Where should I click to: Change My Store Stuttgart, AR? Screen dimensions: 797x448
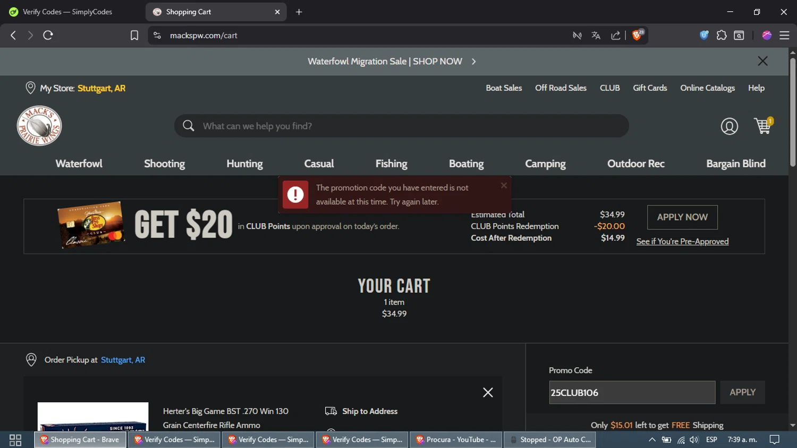click(101, 88)
